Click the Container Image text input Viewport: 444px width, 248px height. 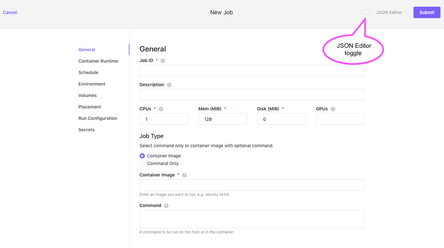tap(252, 185)
